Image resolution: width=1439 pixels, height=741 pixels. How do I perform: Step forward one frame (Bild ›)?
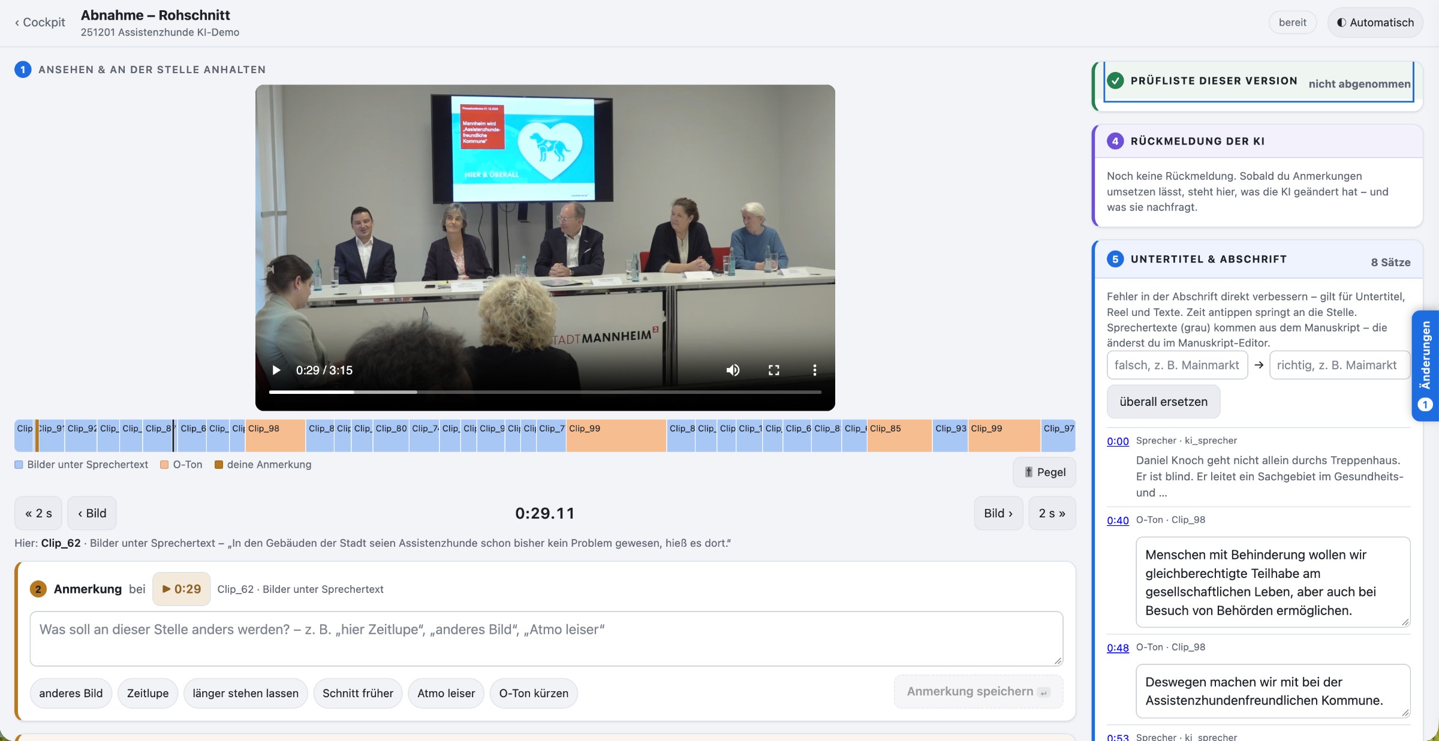tap(998, 513)
